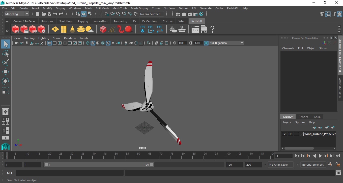Save the current scene icon

coord(49,14)
